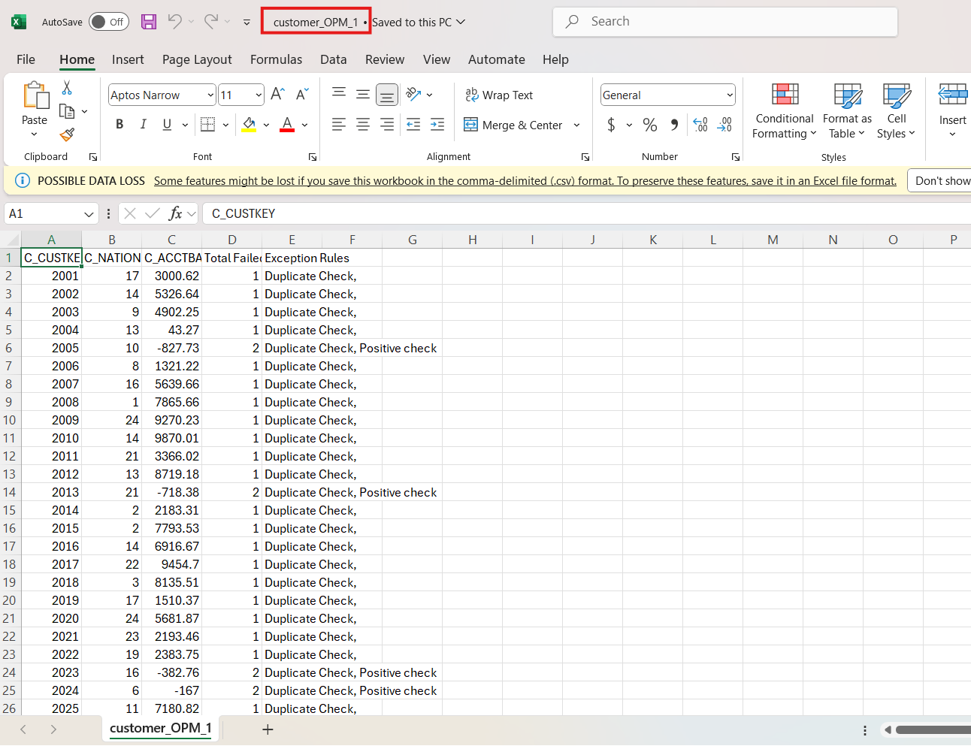Open the Formulas ribbon tab
Screen dimensions: 971x746
[276, 59]
